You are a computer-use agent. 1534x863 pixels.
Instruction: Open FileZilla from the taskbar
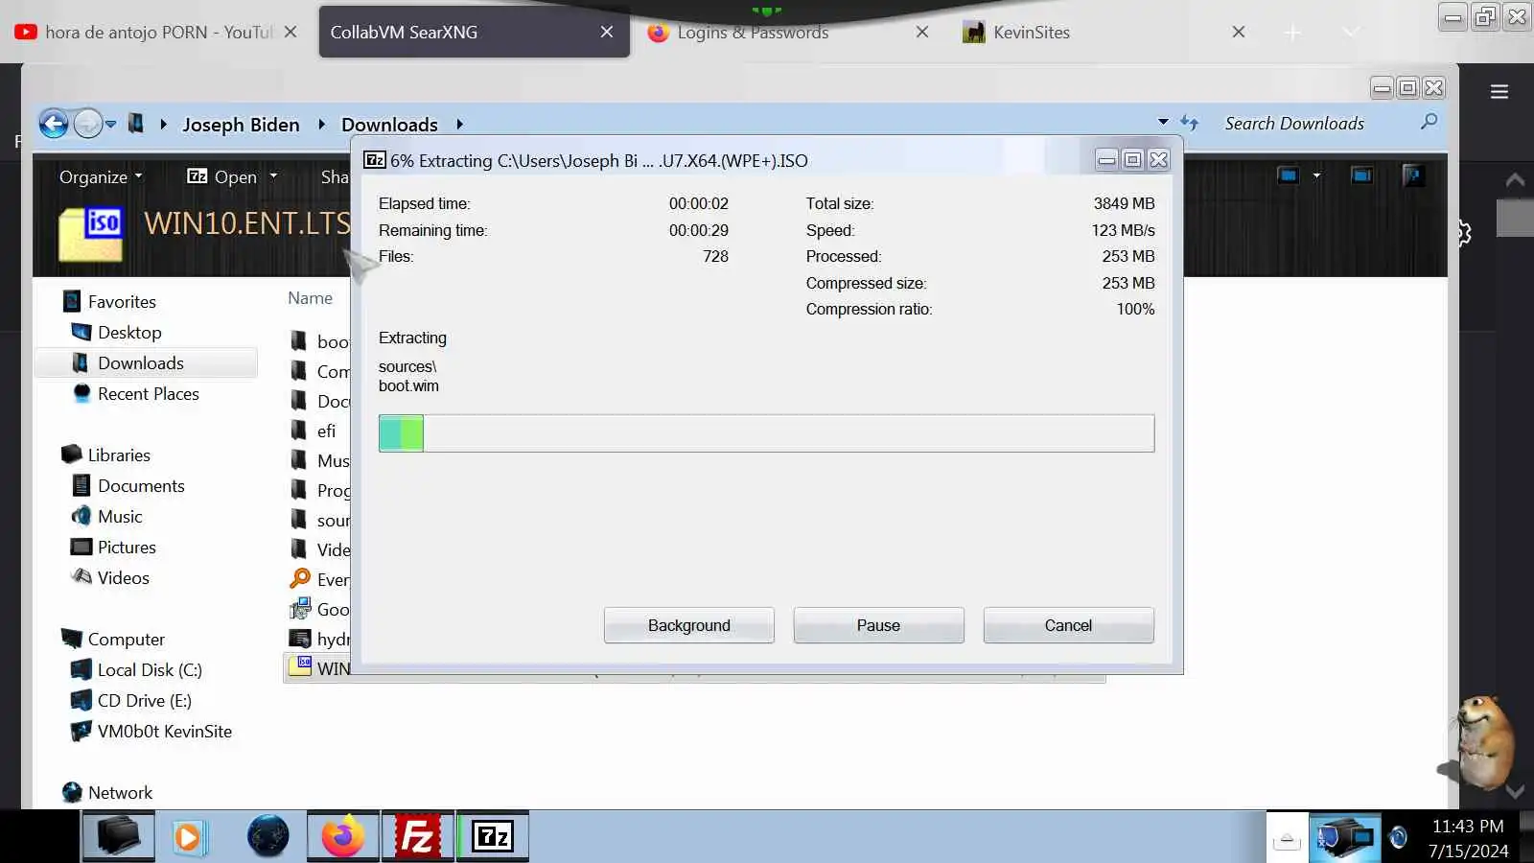pyautogui.click(x=418, y=837)
